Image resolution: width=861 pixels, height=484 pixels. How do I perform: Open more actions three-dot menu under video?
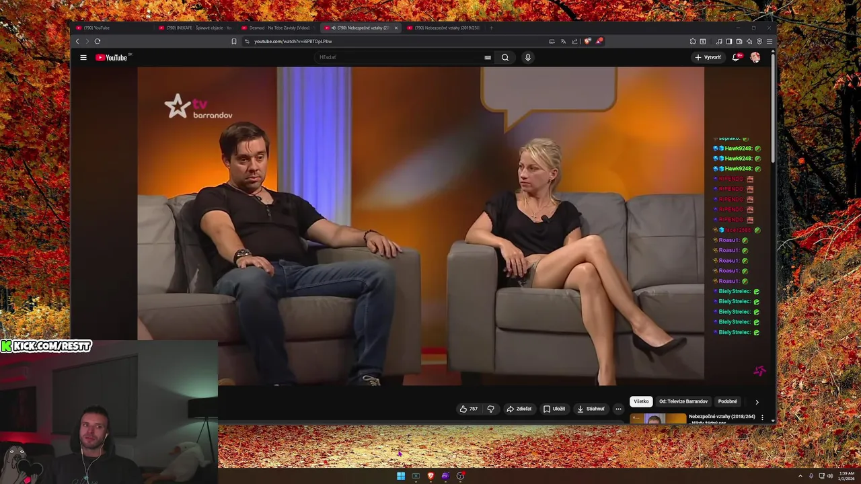(x=618, y=409)
